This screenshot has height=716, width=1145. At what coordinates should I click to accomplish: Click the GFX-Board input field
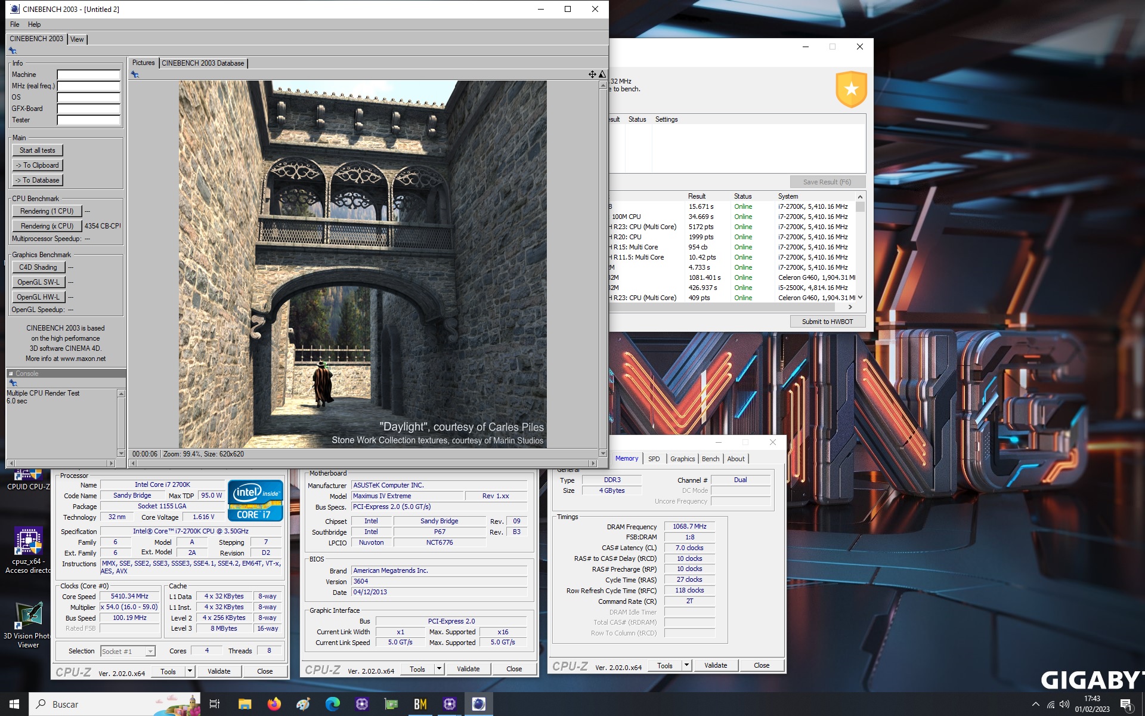pos(89,109)
